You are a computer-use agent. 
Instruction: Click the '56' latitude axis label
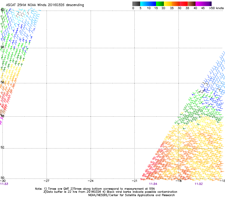[2, 82]
